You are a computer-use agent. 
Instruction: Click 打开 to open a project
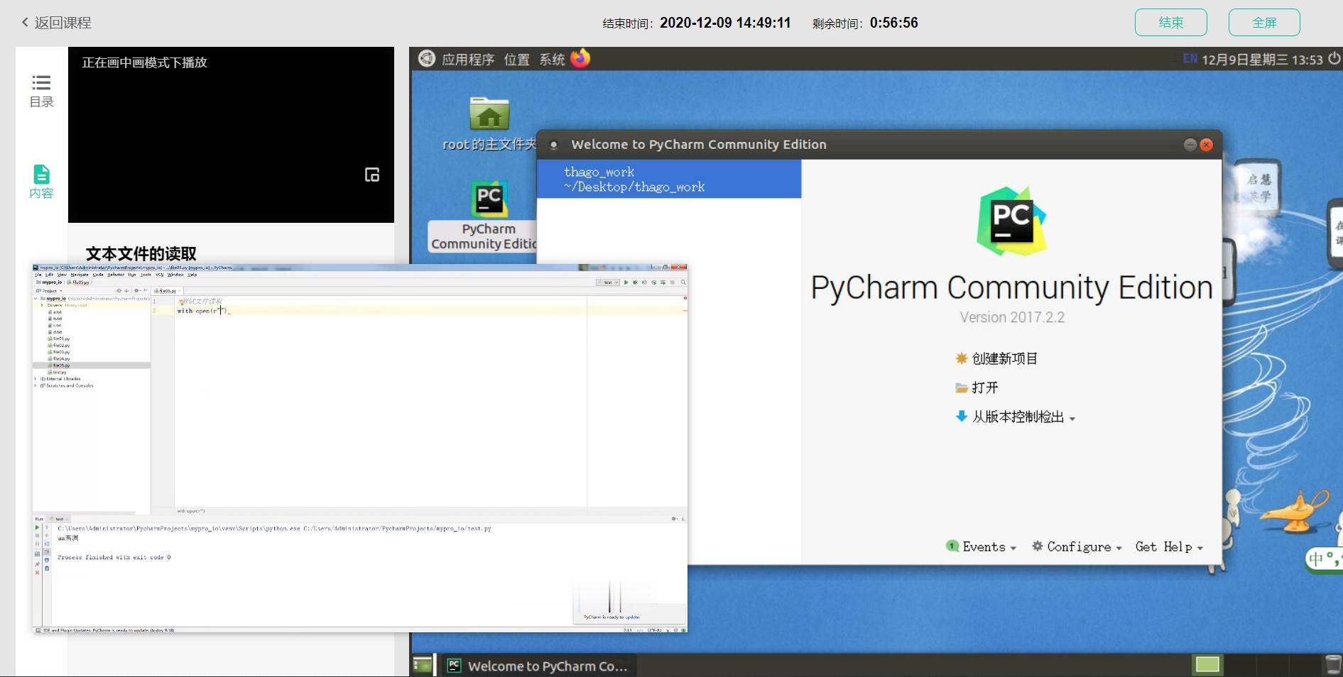pyautogui.click(x=977, y=387)
